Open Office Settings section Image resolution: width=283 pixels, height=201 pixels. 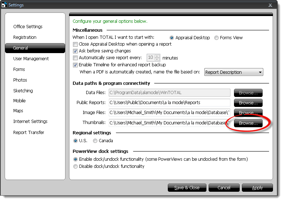click(28, 27)
